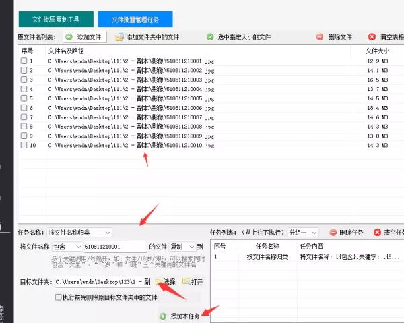Toggle the checkbox for row 9
The width and height of the screenshot is (404, 323).
point(24,136)
